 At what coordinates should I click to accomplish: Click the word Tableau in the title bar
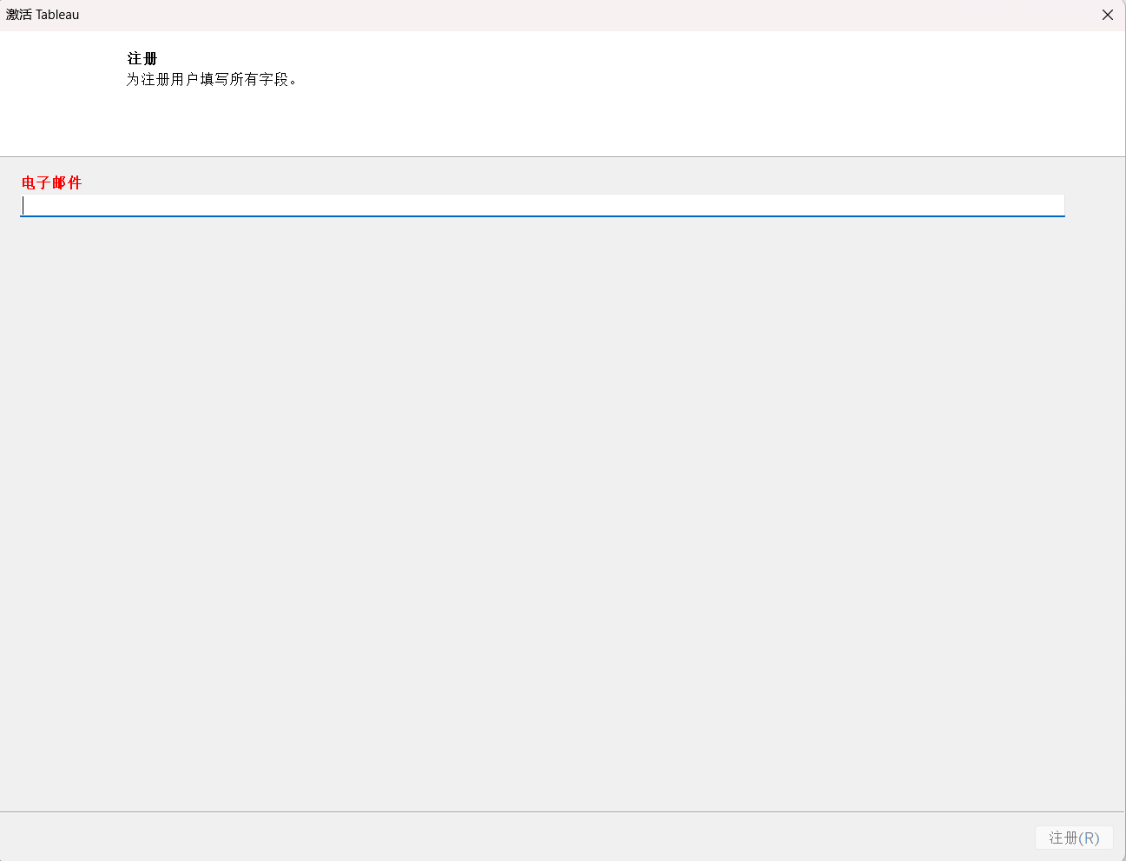pos(57,15)
